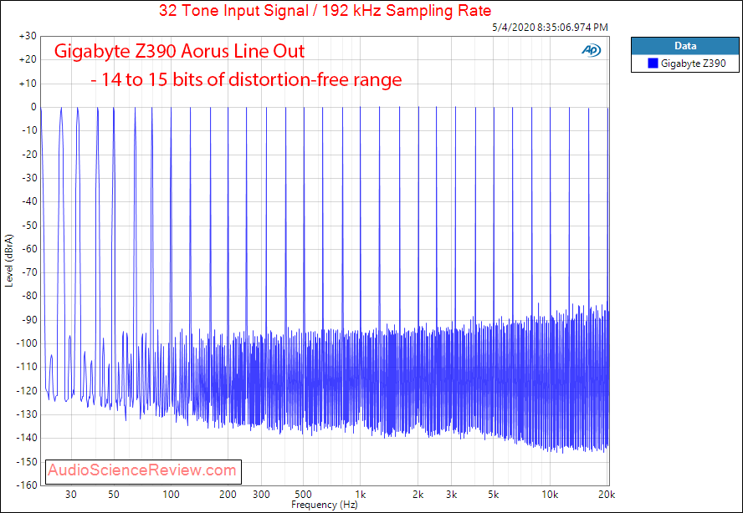Image resolution: width=743 pixels, height=513 pixels.
Task: Click the 500 Hz frequency axis label
Action: click(303, 495)
